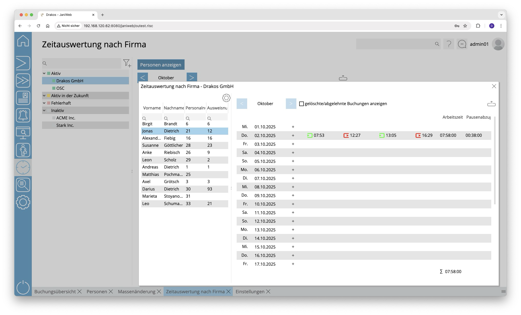Click the dialog's vertical scrollbar

(x=495, y=160)
